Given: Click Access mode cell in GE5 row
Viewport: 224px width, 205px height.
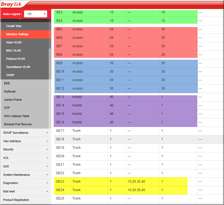Looking at the screenshot, I should tap(89, 29).
